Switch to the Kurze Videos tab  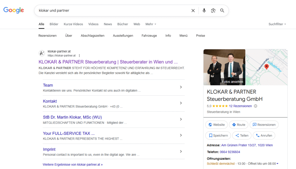(x=73, y=24)
